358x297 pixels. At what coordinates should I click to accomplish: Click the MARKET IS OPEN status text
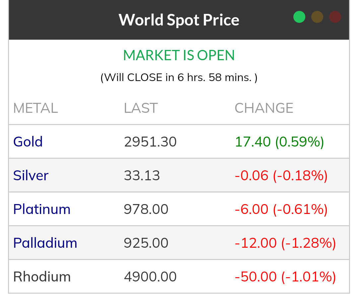coord(179,55)
